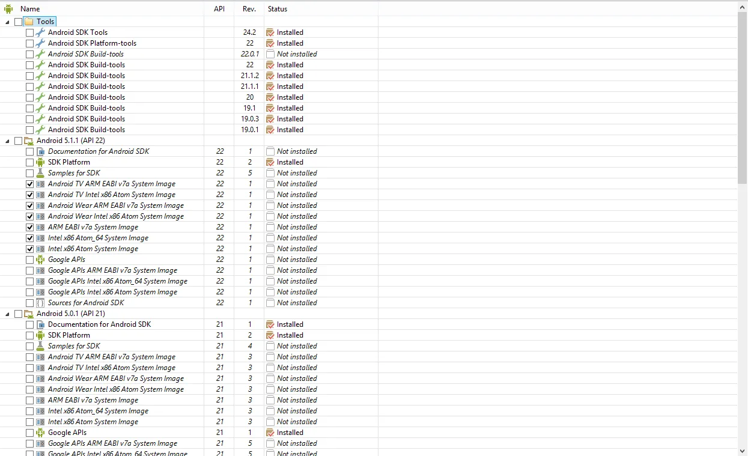The height and width of the screenshot is (456, 748).
Task: Check the API 22 Sources for Android SDK checkbox
Action: (29, 303)
